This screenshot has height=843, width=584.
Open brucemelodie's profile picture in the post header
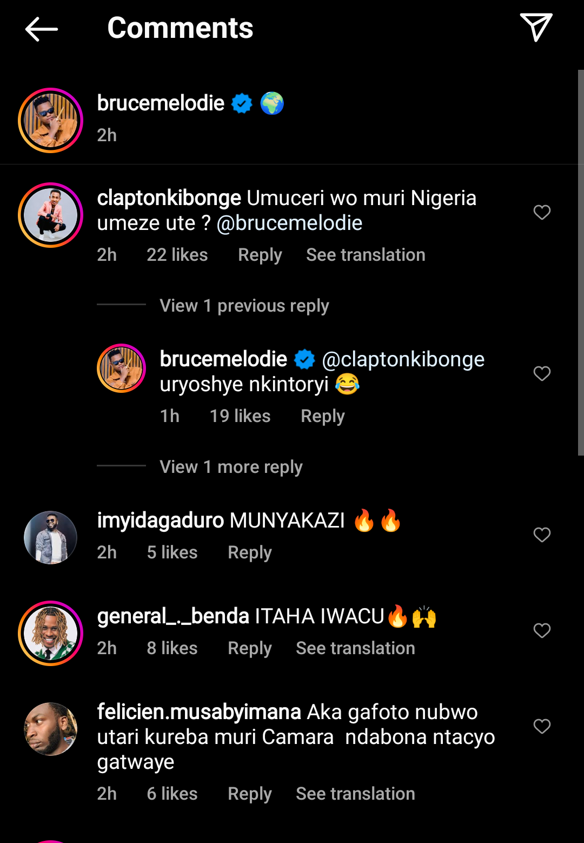[50, 120]
